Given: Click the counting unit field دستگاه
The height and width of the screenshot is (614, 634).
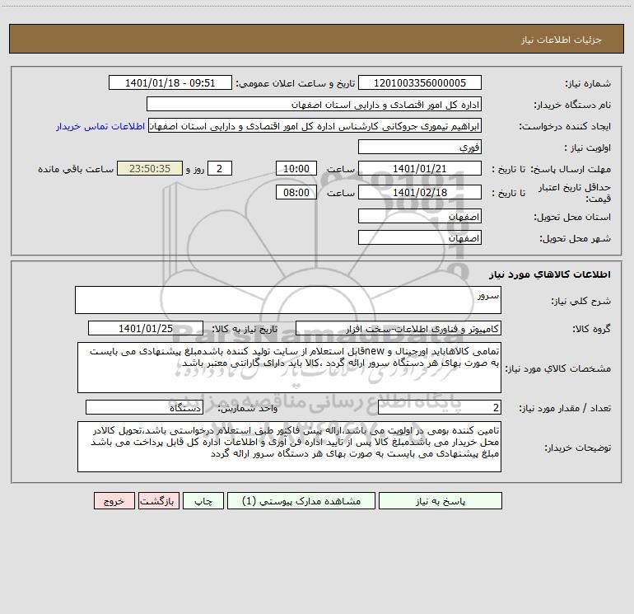Looking at the screenshot, I should (144, 408).
